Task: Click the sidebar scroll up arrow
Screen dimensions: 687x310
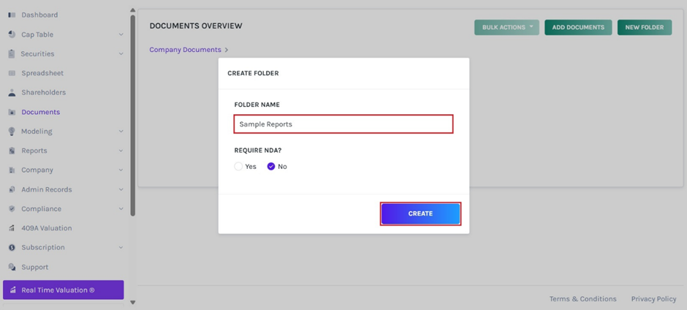Action: (x=133, y=10)
